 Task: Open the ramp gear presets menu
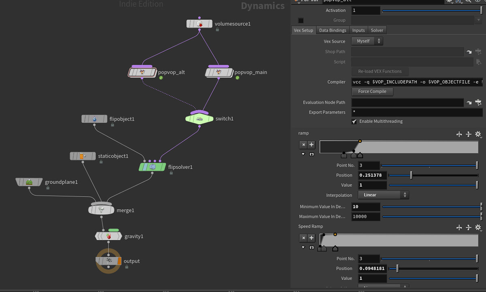click(478, 134)
